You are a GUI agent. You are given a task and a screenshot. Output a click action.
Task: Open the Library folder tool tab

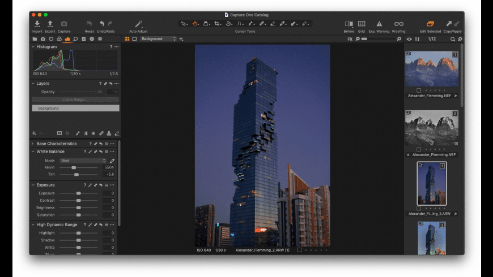tap(35, 39)
